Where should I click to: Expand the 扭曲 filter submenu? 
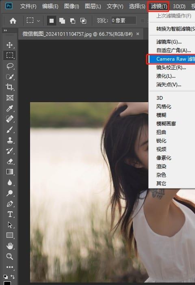click(171, 132)
